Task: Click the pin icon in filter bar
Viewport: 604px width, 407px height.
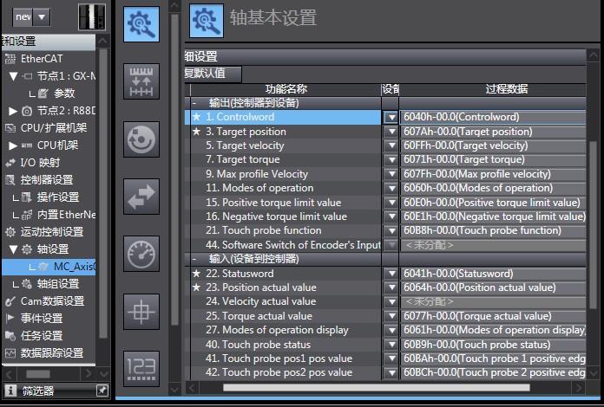Action: tap(102, 391)
